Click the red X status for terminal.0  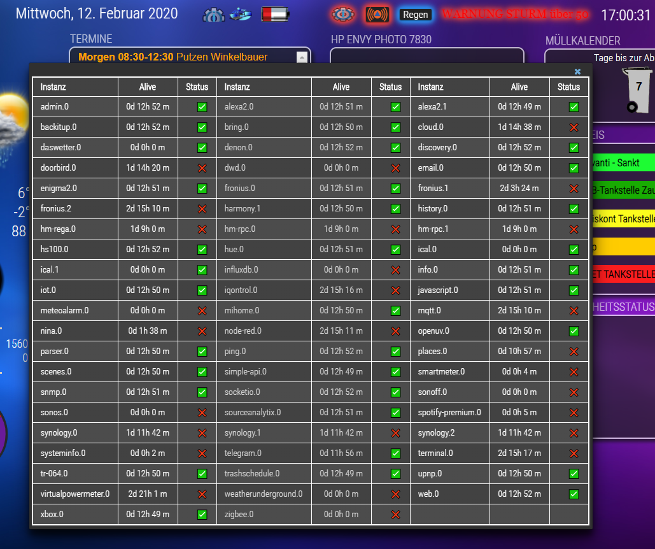pos(574,453)
